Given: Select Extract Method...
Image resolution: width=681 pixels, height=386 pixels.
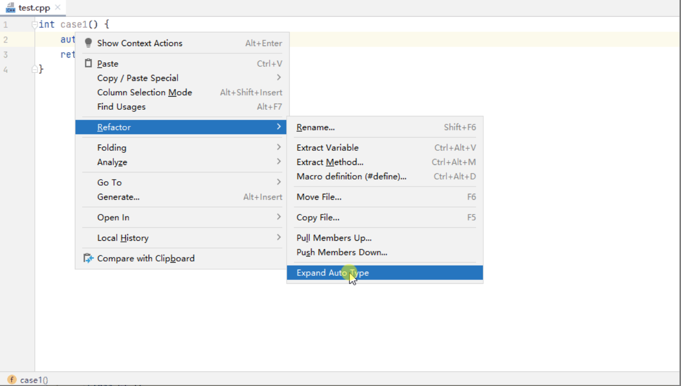Looking at the screenshot, I should [385, 162].
